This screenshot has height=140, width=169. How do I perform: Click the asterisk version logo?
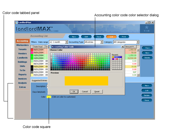pyautogui.click(x=146, y=27)
